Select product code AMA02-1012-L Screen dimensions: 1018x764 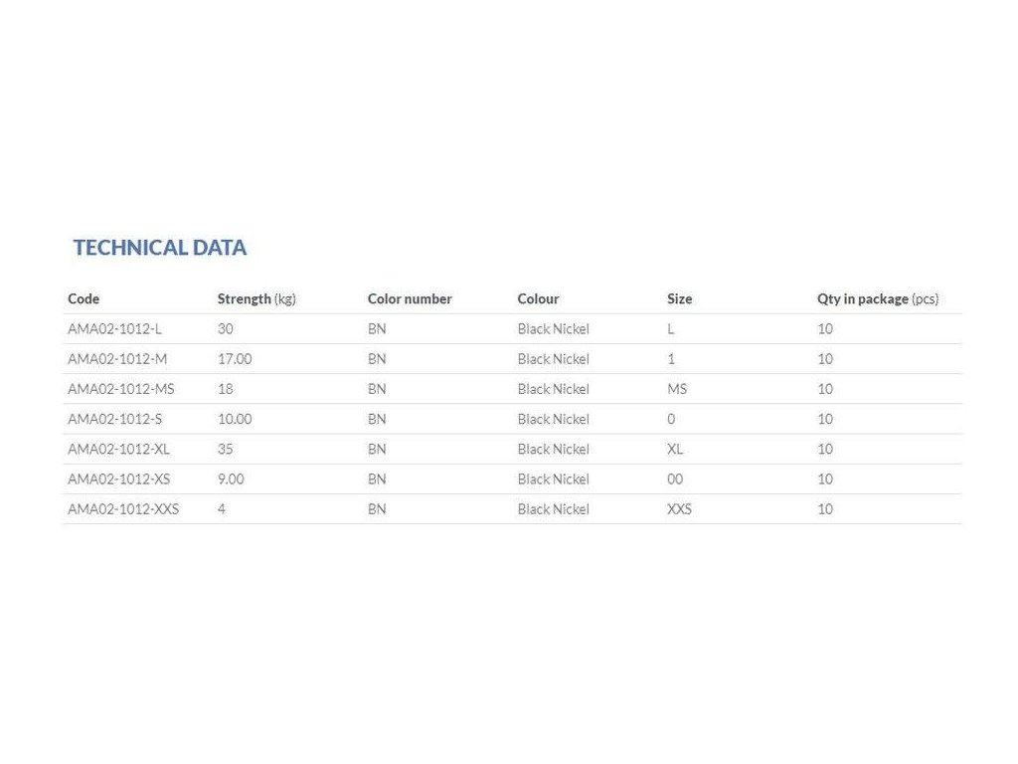tap(114, 329)
